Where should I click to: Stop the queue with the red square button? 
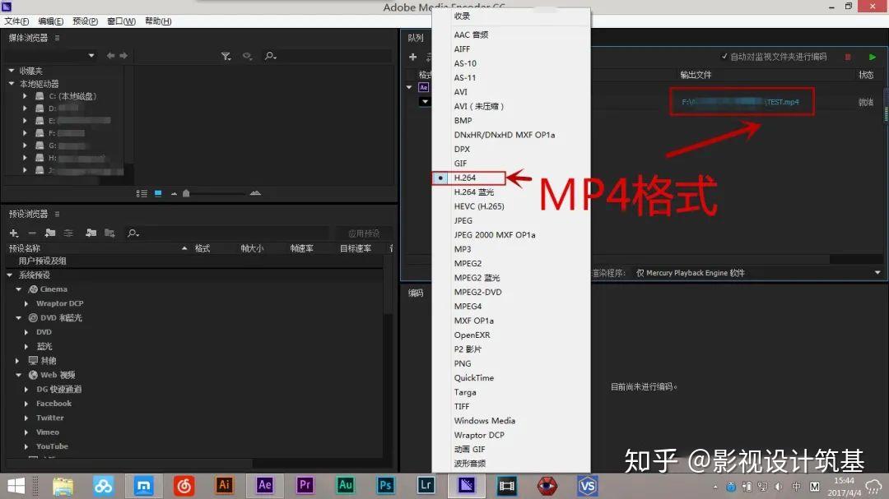(848, 57)
